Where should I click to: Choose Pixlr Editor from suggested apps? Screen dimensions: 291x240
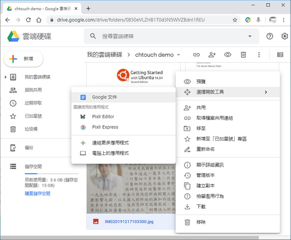tap(103, 116)
